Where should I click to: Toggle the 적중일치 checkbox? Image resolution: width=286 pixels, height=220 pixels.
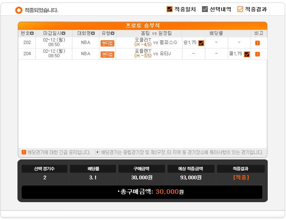(170, 9)
